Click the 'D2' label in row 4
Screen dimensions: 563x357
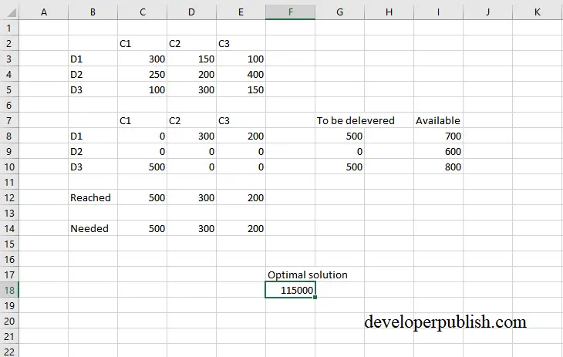pos(76,74)
